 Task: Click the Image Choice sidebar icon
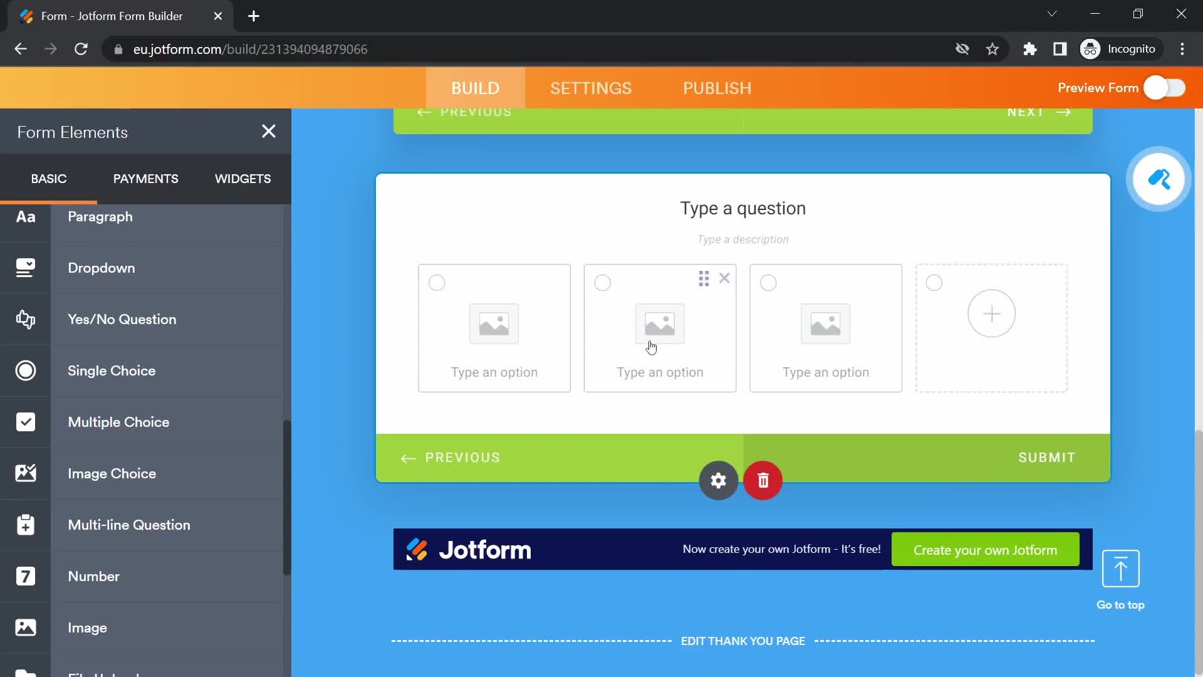tap(25, 474)
